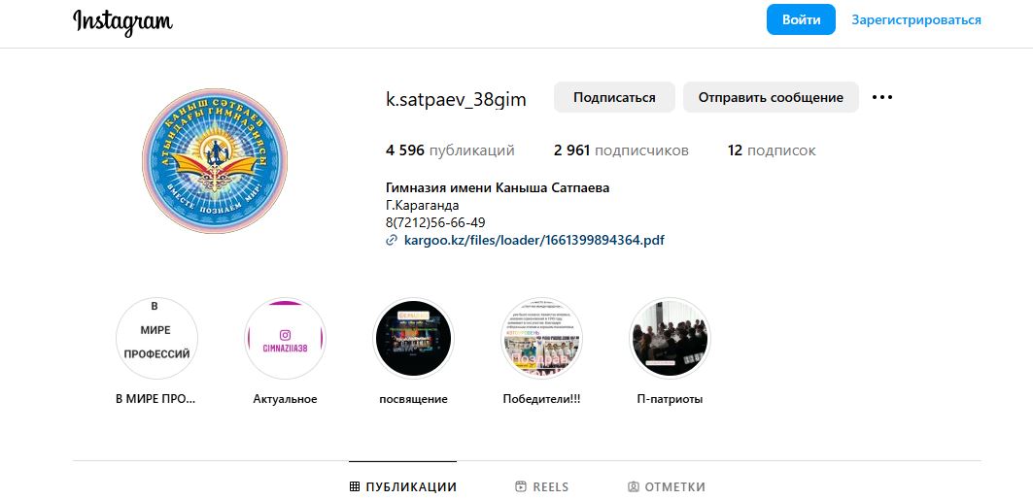1033x500 pixels.
Task: Switch to the ОТМЕТКИ tab
Action: 667,486
